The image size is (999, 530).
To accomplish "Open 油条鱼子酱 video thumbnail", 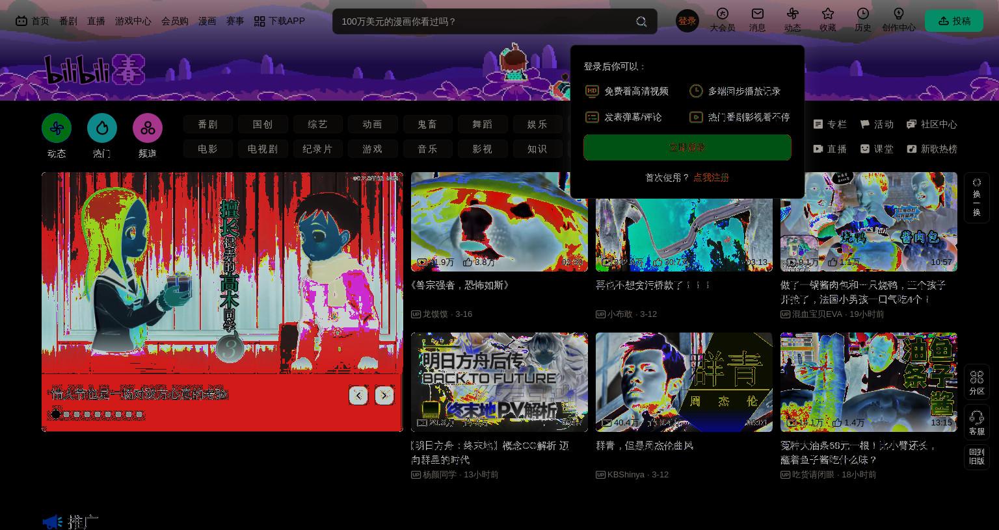I will coord(869,382).
